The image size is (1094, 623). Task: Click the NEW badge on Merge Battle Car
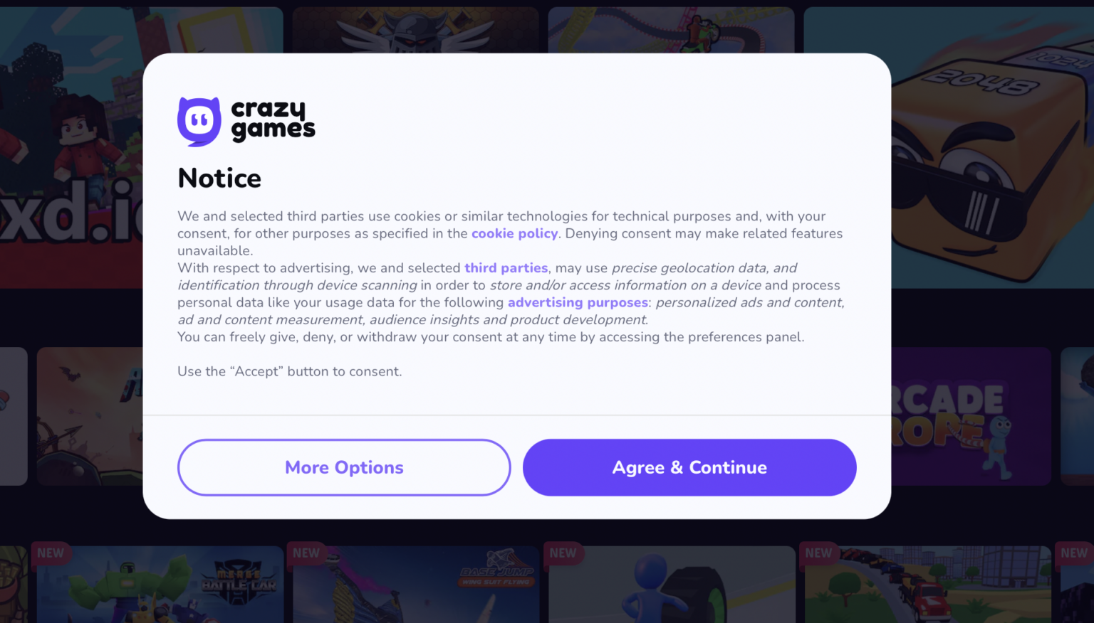coord(51,554)
